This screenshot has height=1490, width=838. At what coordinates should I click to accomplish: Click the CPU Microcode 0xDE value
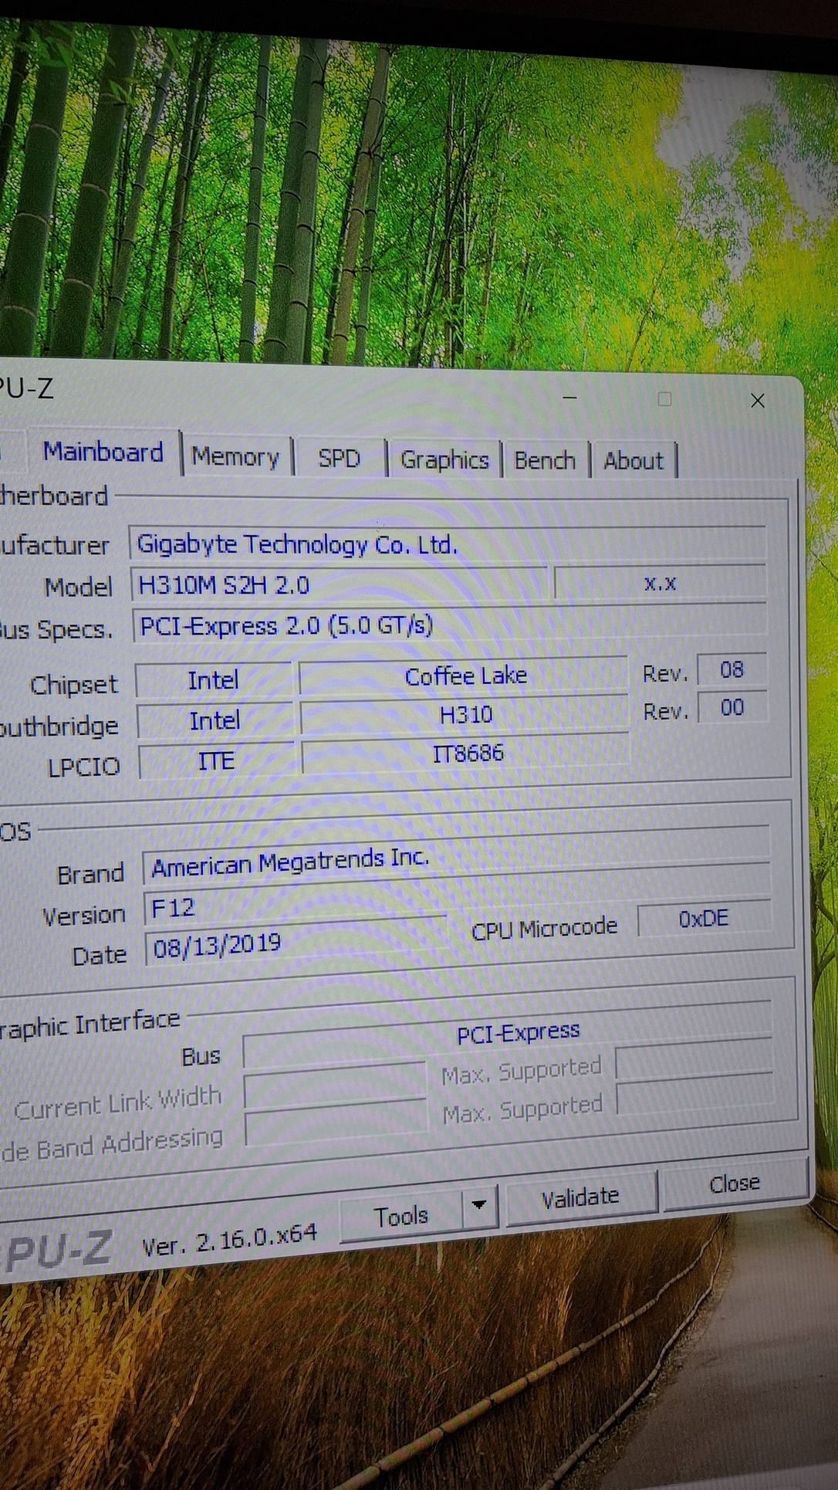(704, 919)
